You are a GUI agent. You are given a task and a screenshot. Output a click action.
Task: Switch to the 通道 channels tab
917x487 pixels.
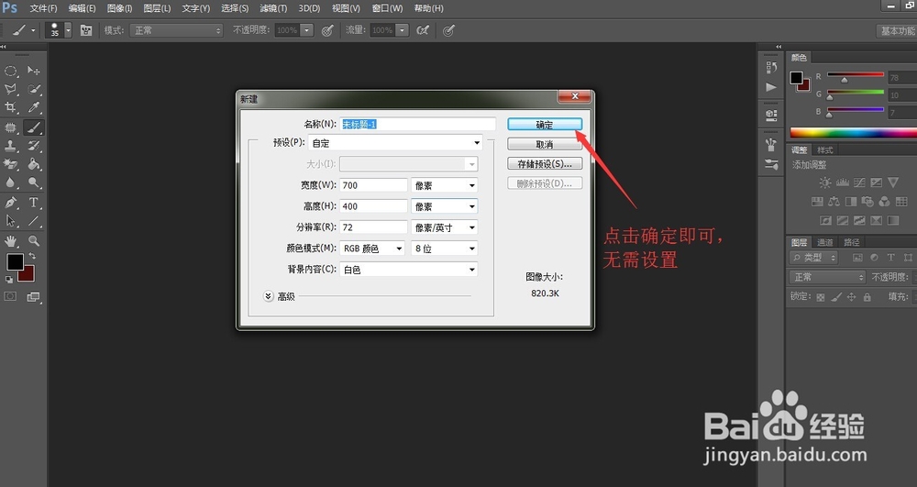[825, 242]
